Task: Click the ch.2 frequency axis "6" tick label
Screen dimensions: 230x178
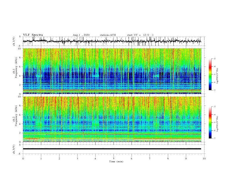Action: coord(21,115)
